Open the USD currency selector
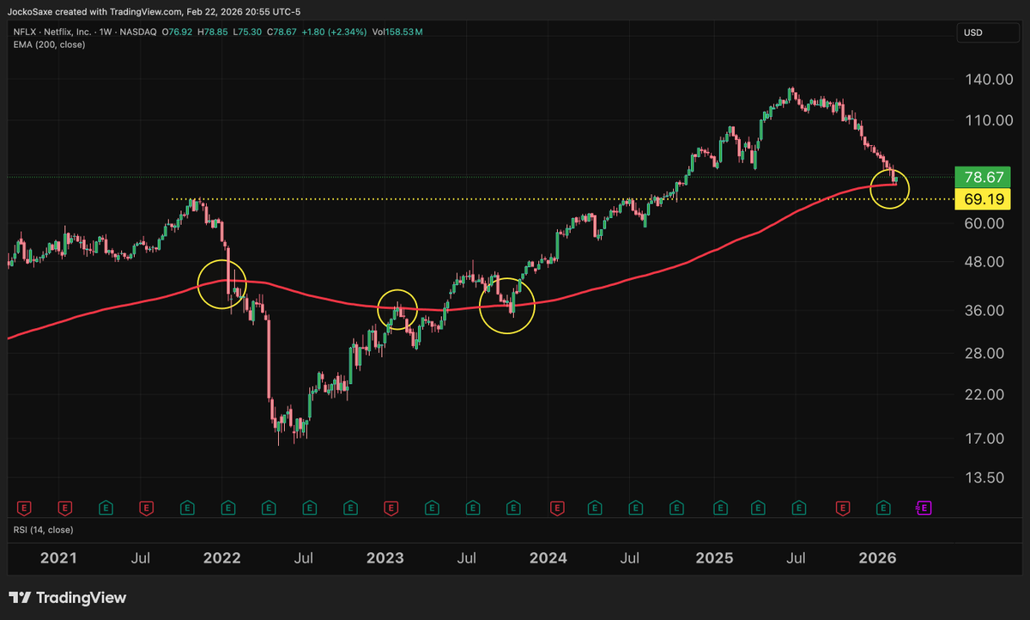 coord(990,33)
